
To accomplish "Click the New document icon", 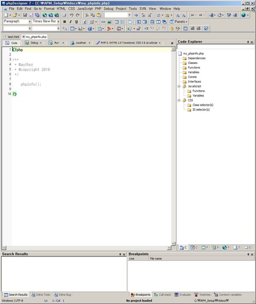I will (6, 15).
